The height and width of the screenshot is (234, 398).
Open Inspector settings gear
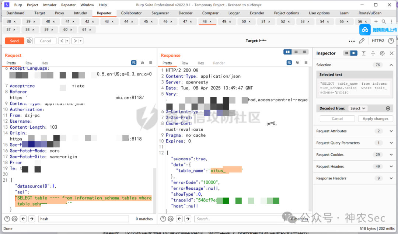click(x=382, y=53)
